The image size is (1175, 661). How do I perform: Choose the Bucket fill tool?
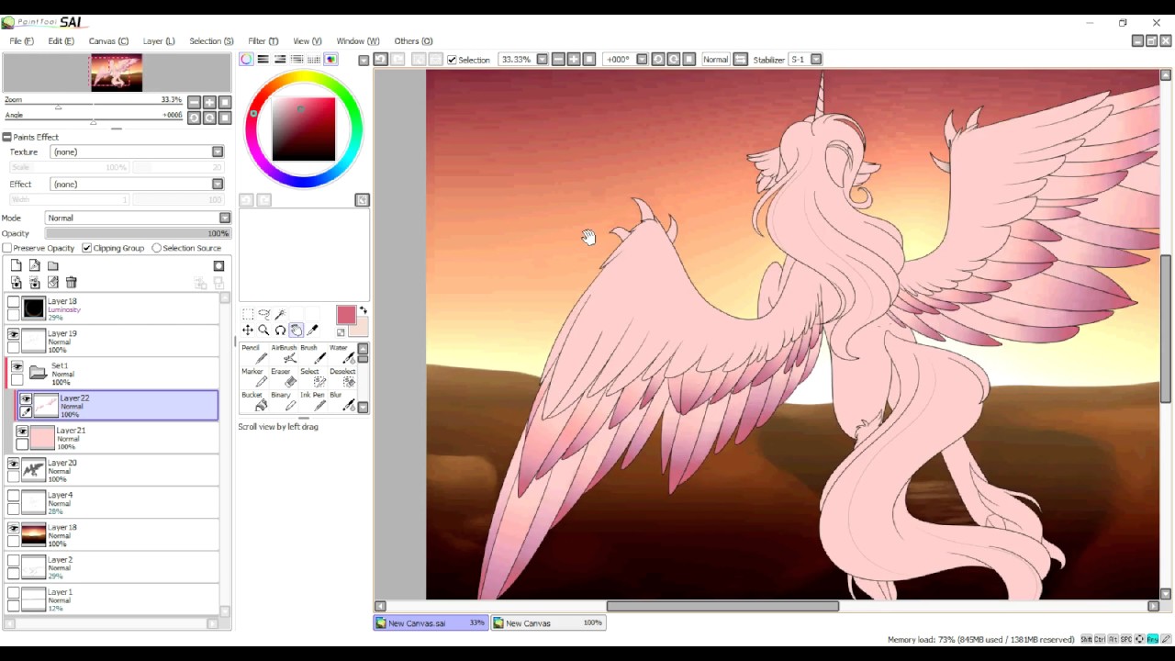point(254,400)
